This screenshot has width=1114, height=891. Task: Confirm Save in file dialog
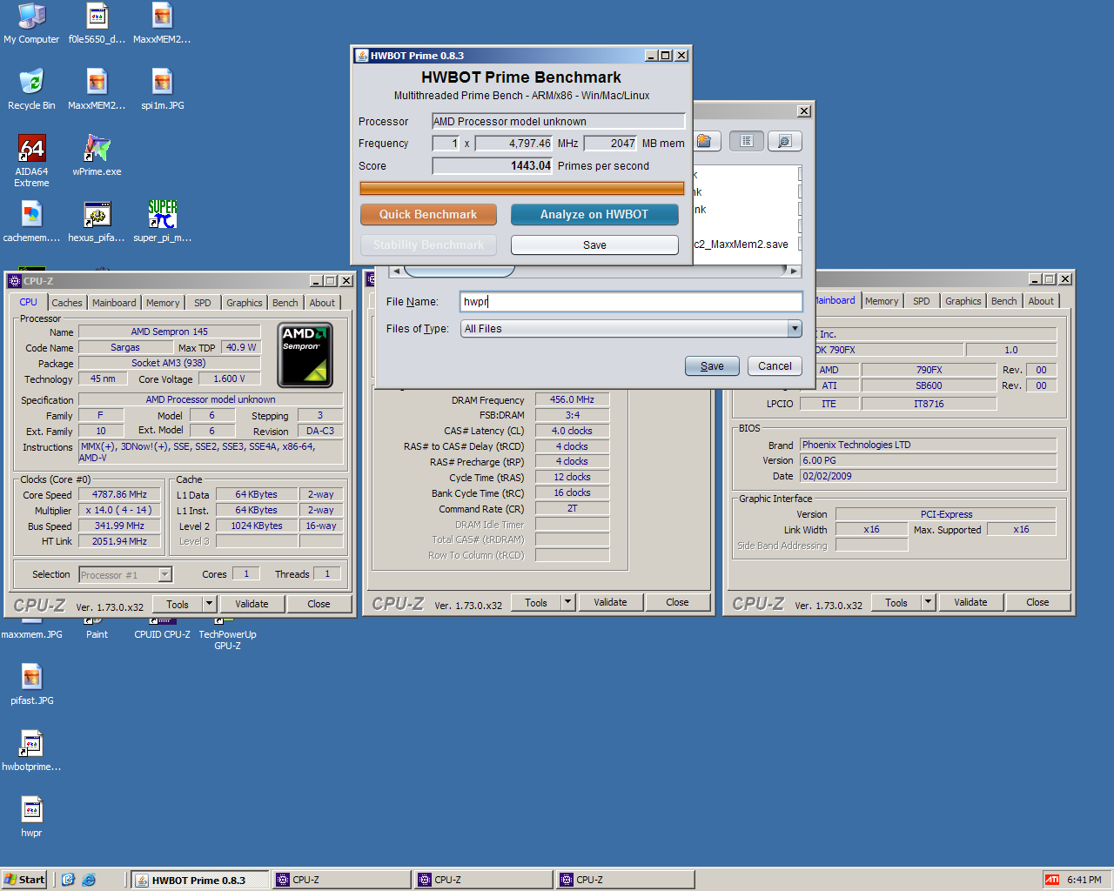[x=712, y=365]
